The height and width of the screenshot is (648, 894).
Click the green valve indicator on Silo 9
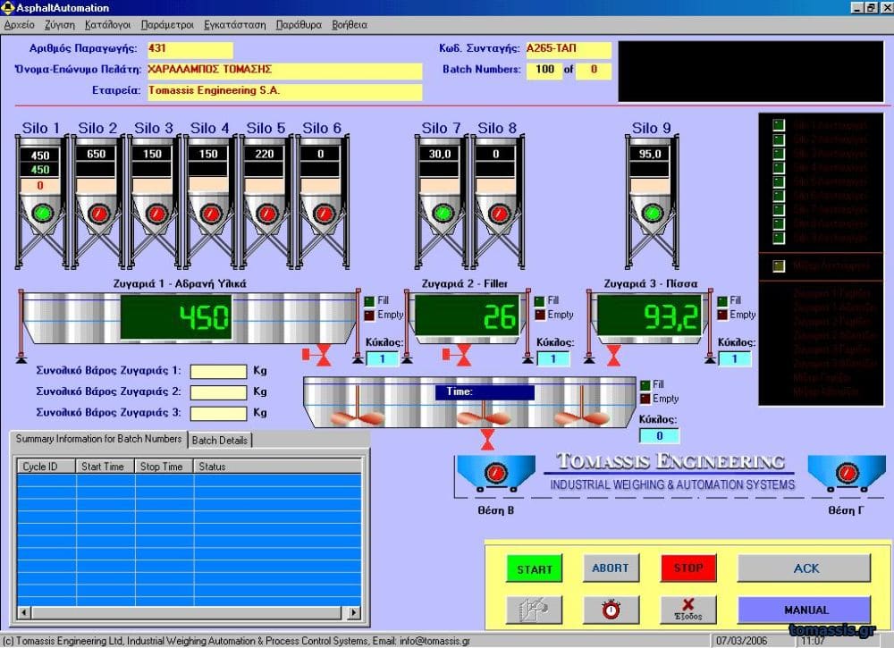[652, 214]
